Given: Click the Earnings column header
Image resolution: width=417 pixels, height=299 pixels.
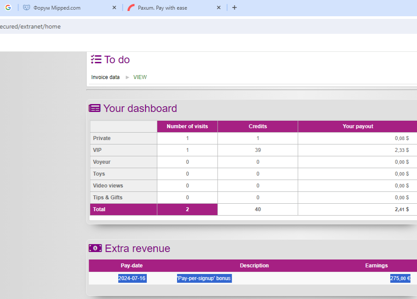Looking at the screenshot, I should pyautogui.click(x=376, y=266).
